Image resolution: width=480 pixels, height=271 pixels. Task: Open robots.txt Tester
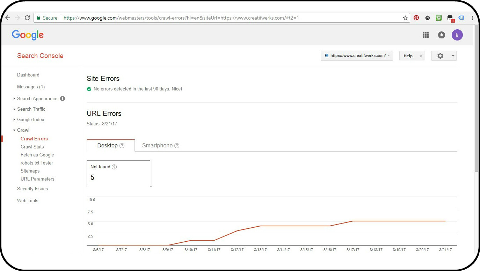click(x=37, y=163)
